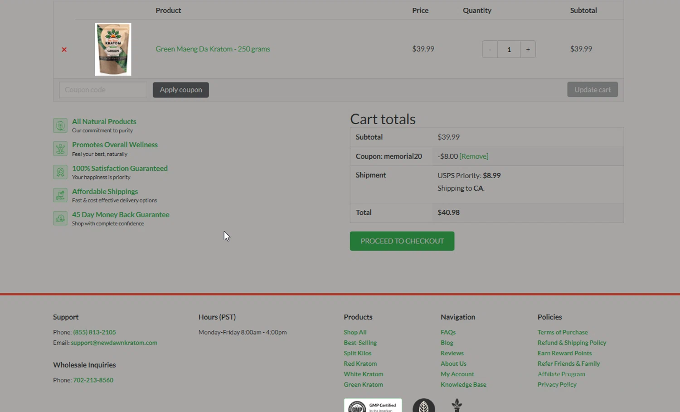Decrease quantity with the minus button

[490, 49]
